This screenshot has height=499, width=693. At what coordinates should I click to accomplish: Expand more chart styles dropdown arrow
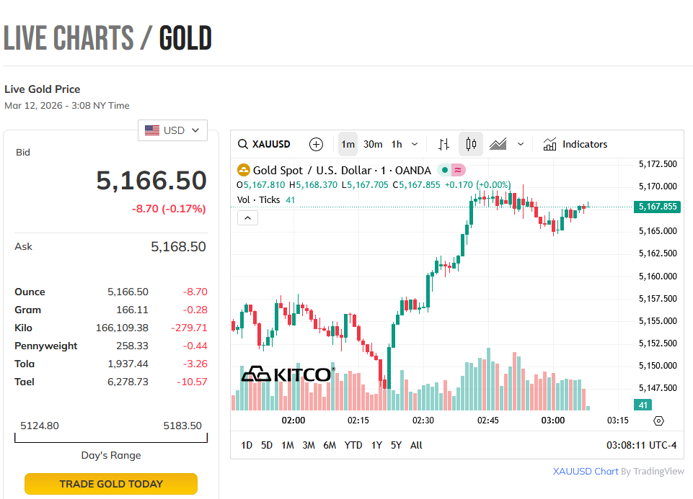click(x=521, y=144)
